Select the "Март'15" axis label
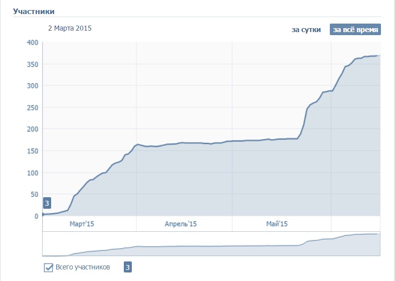 tap(82, 224)
